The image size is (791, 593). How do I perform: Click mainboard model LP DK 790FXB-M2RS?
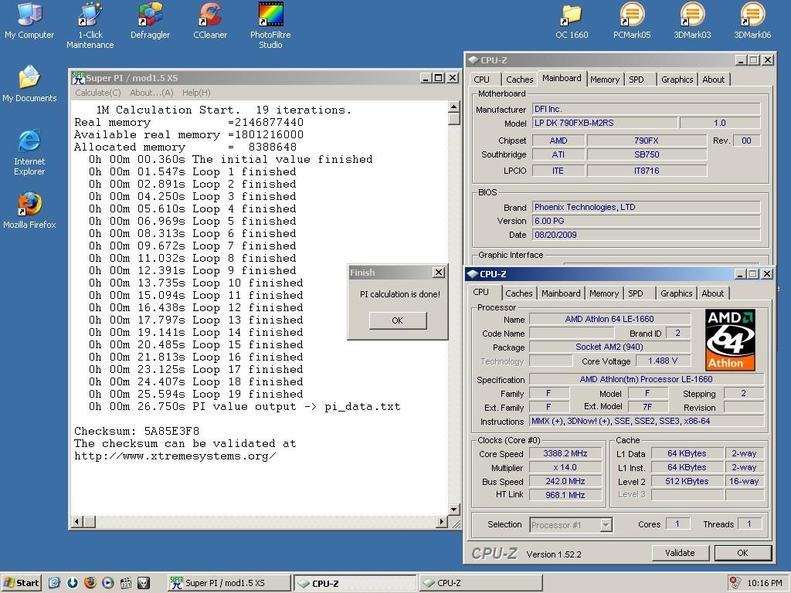pos(605,123)
